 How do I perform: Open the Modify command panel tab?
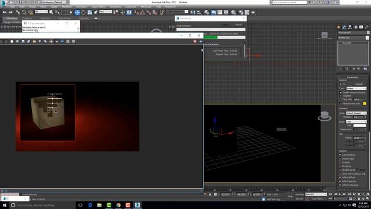(x=344, y=27)
